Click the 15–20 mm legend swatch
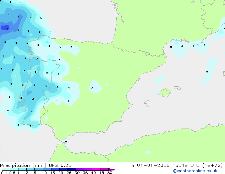This screenshot has height=174, width=225. 55,169
